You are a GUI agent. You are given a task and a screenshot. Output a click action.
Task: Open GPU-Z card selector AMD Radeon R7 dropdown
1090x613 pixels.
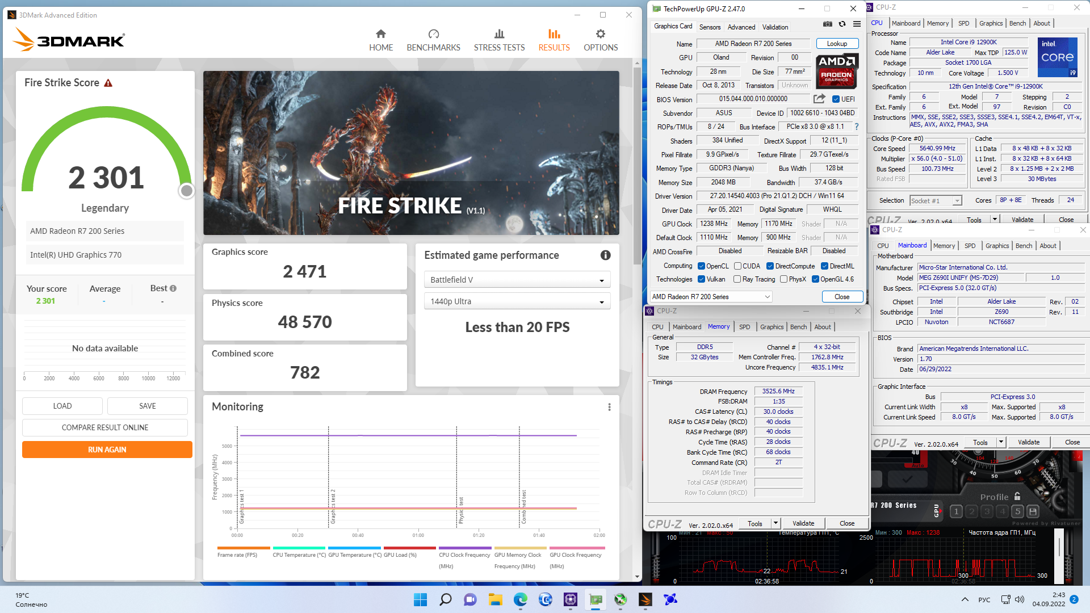click(x=711, y=297)
